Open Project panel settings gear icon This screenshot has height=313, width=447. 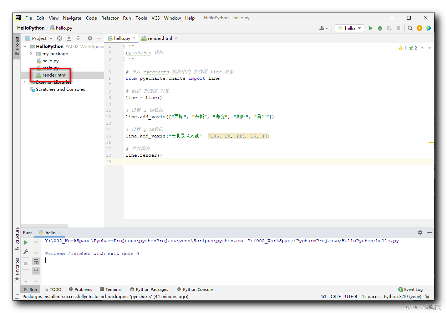pyautogui.click(x=90, y=38)
